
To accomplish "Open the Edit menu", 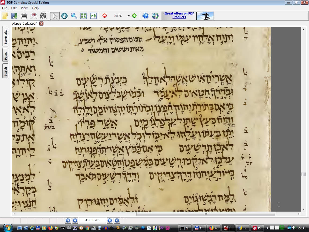I will click(x=14, y=8).
